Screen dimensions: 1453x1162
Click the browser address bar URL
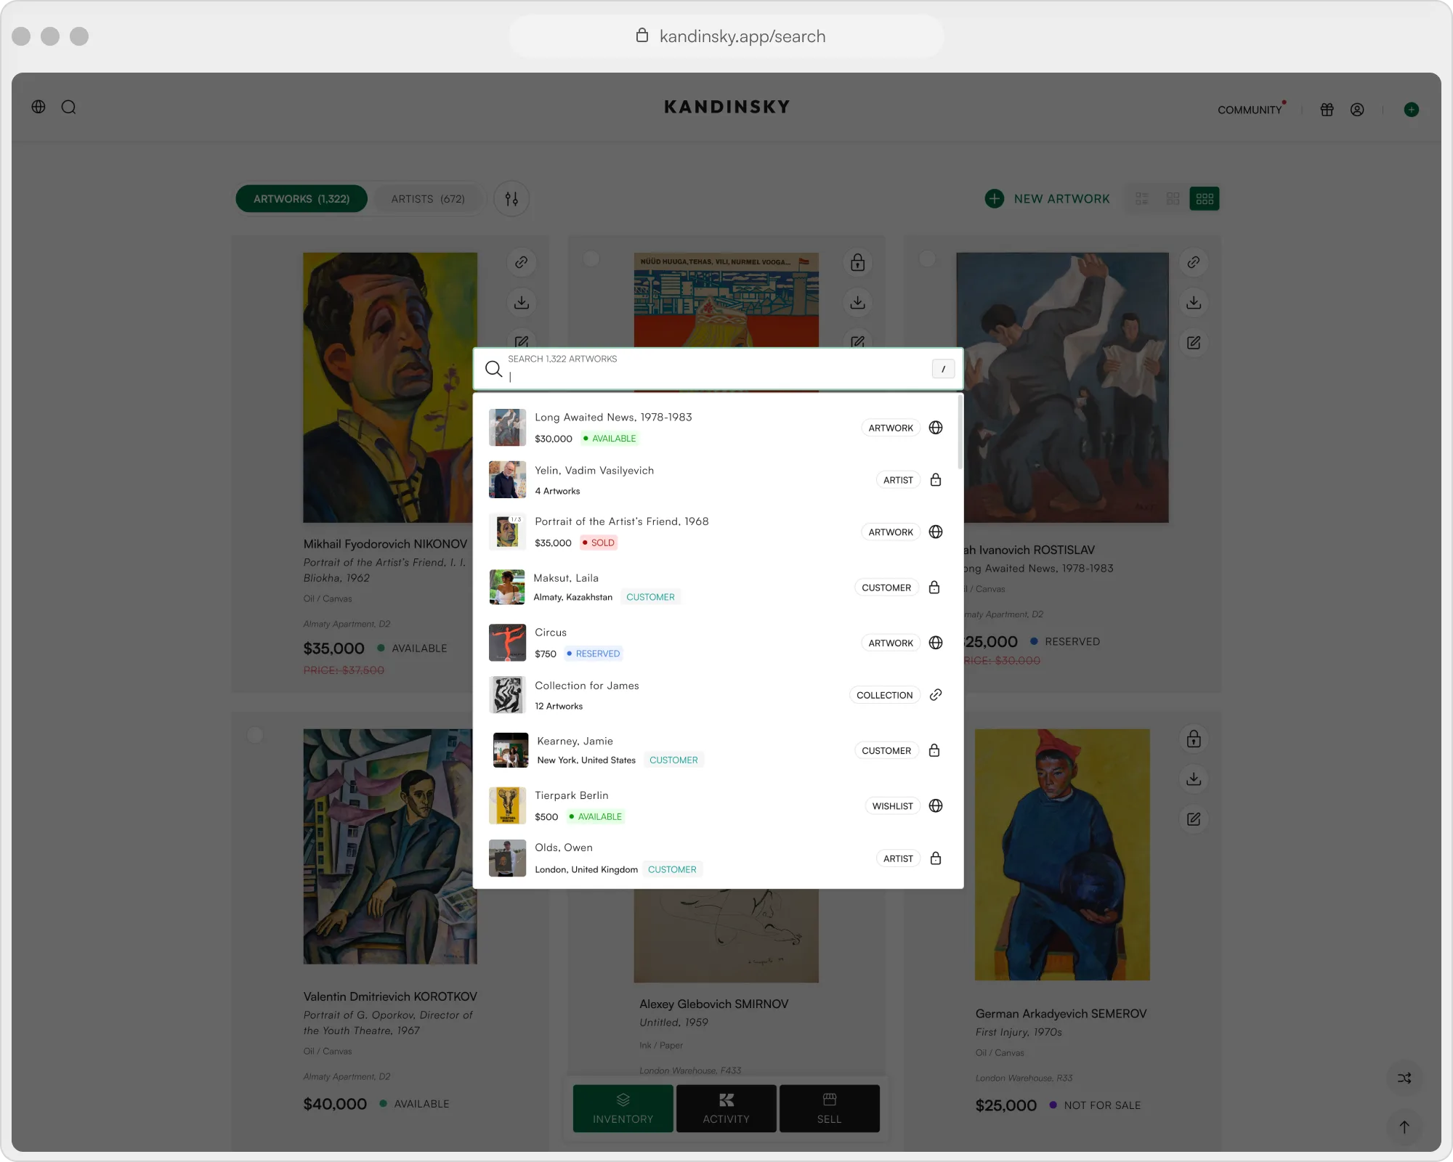(742, 36)
